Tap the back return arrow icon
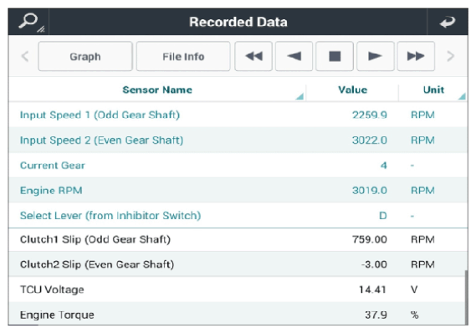476x333 pixels. (448, 22)
